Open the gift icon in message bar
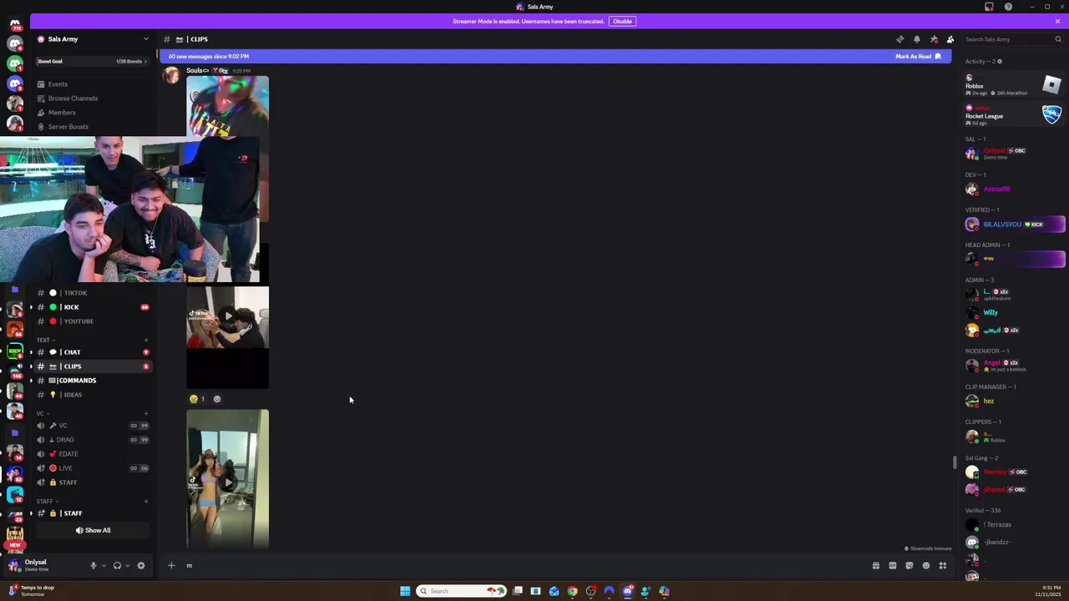1069x601 pixels. tap(875, 565)
